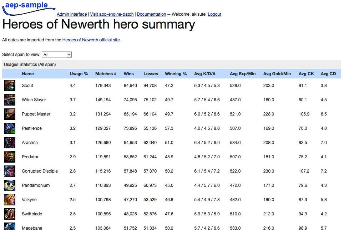Click the Avg Exp/Min column header
The width and height of the screenshot is (344, 230).
click(243, 74)
